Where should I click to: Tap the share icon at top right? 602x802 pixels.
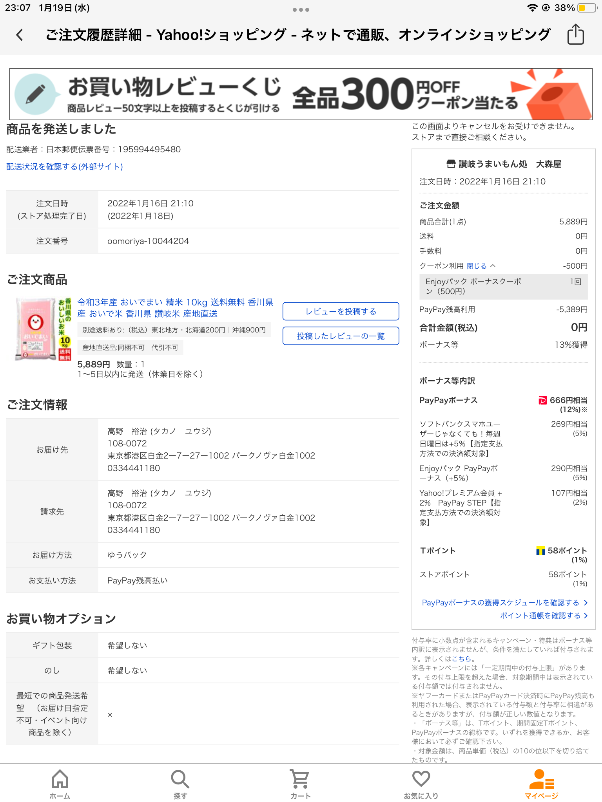575,34
